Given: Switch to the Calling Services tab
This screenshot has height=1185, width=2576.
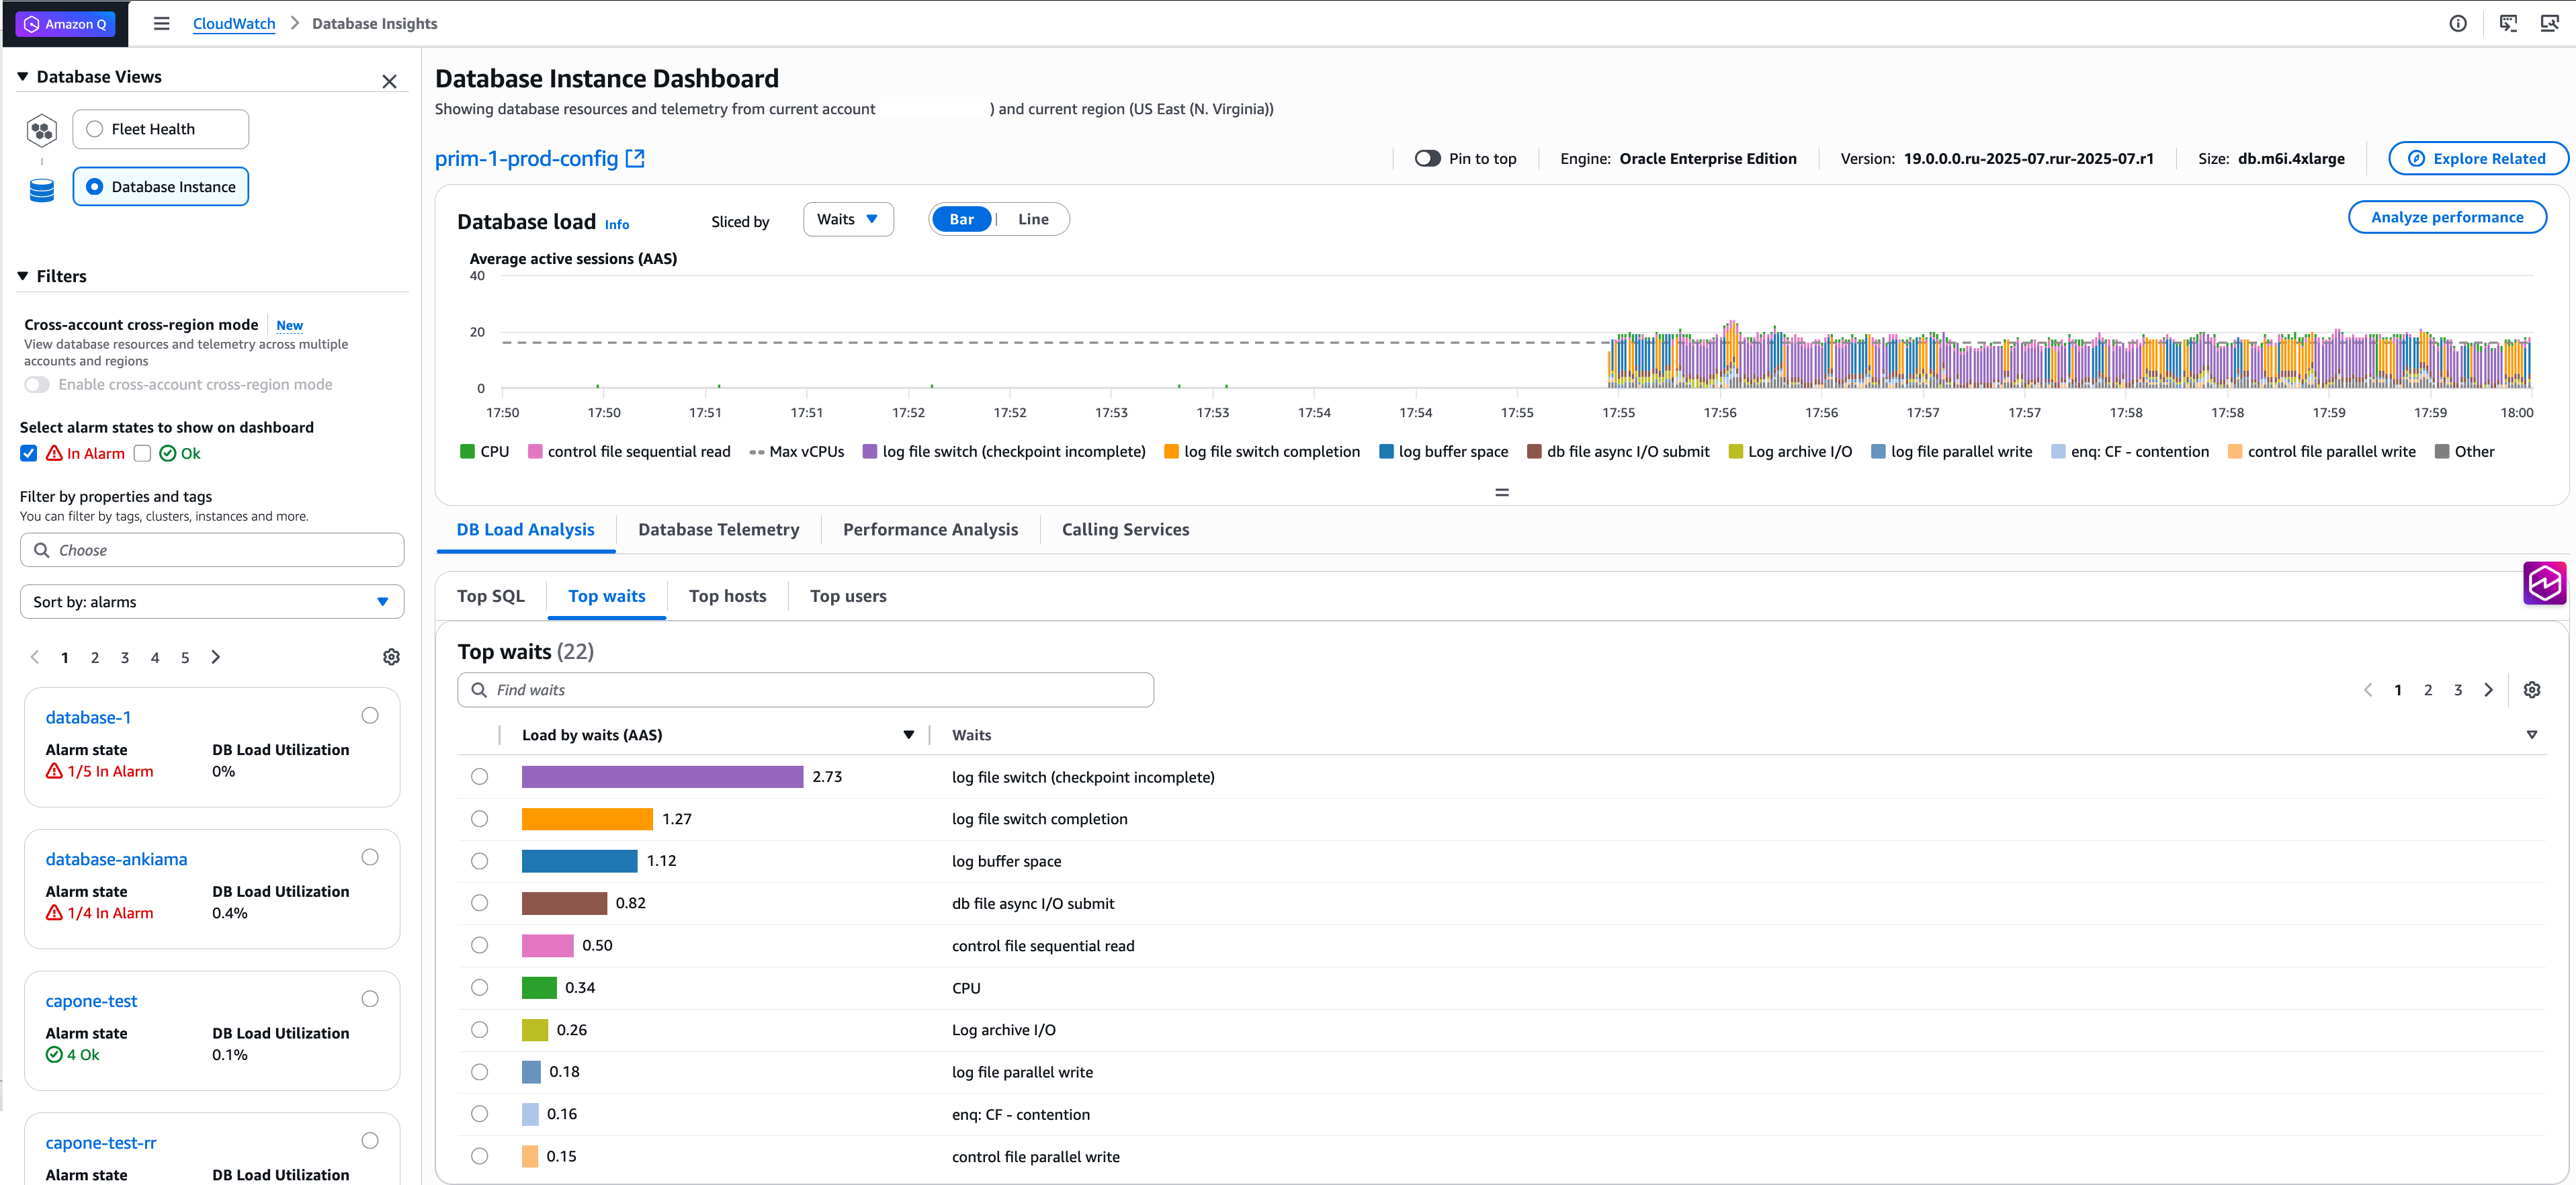Looking at the screenshot, I should tap(1125, 530).
